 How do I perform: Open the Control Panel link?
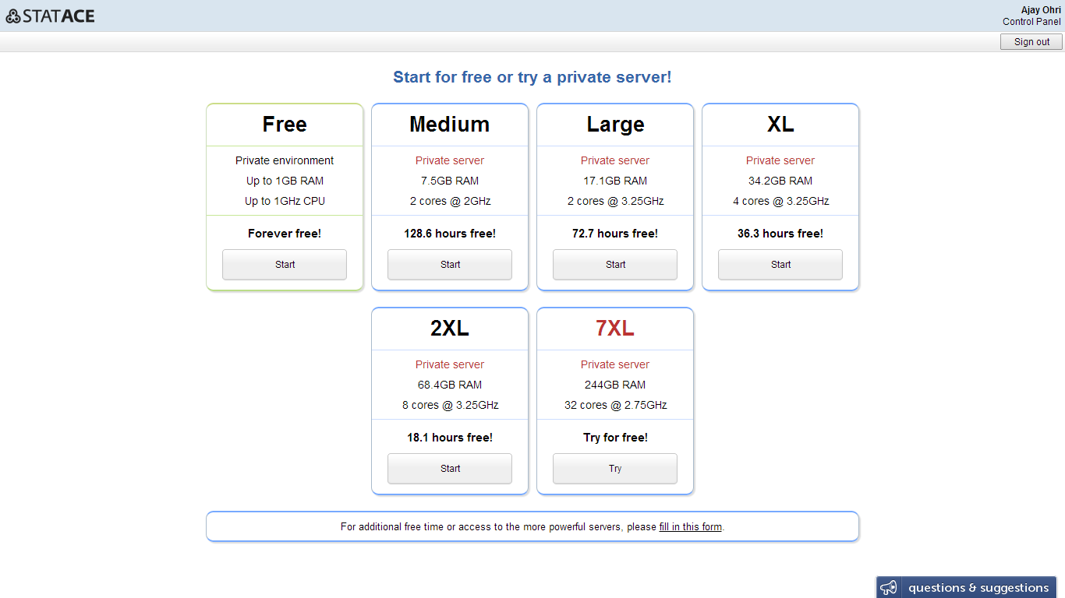pos(1031,22)
